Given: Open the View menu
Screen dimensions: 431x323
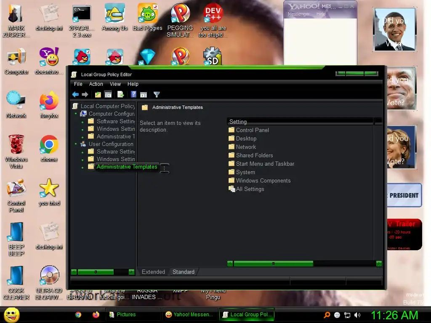Looking at the screenshot, I should tap(115, 84).
